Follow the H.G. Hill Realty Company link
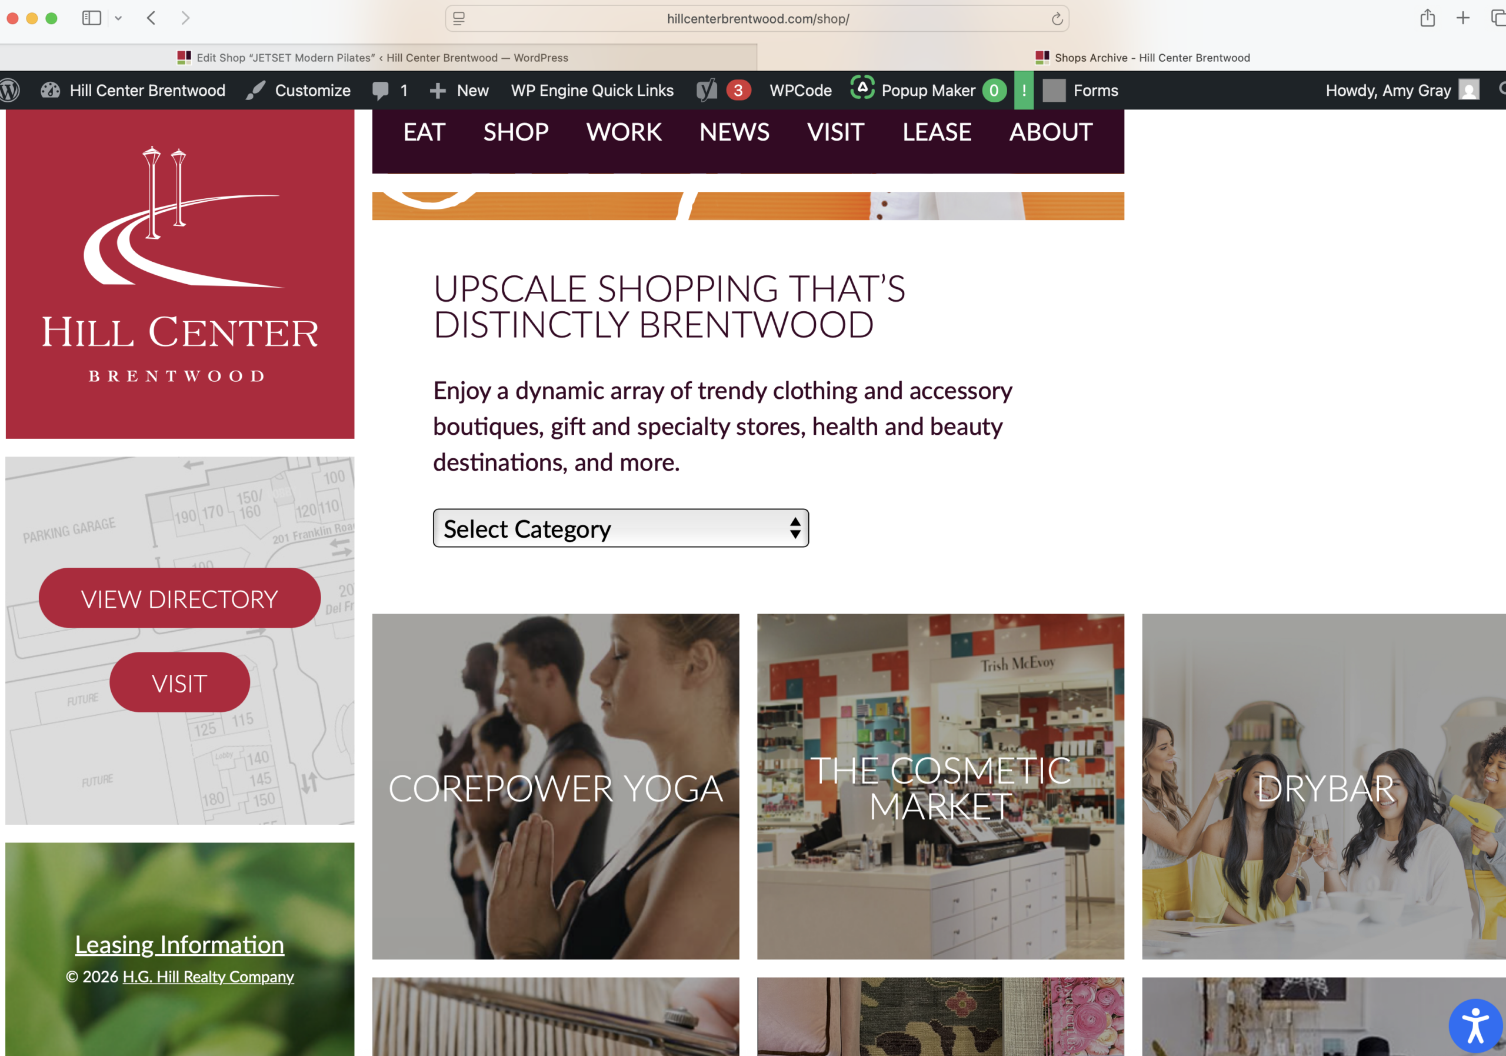Viewport: 1506px width, 1056px height. (208, 977)
